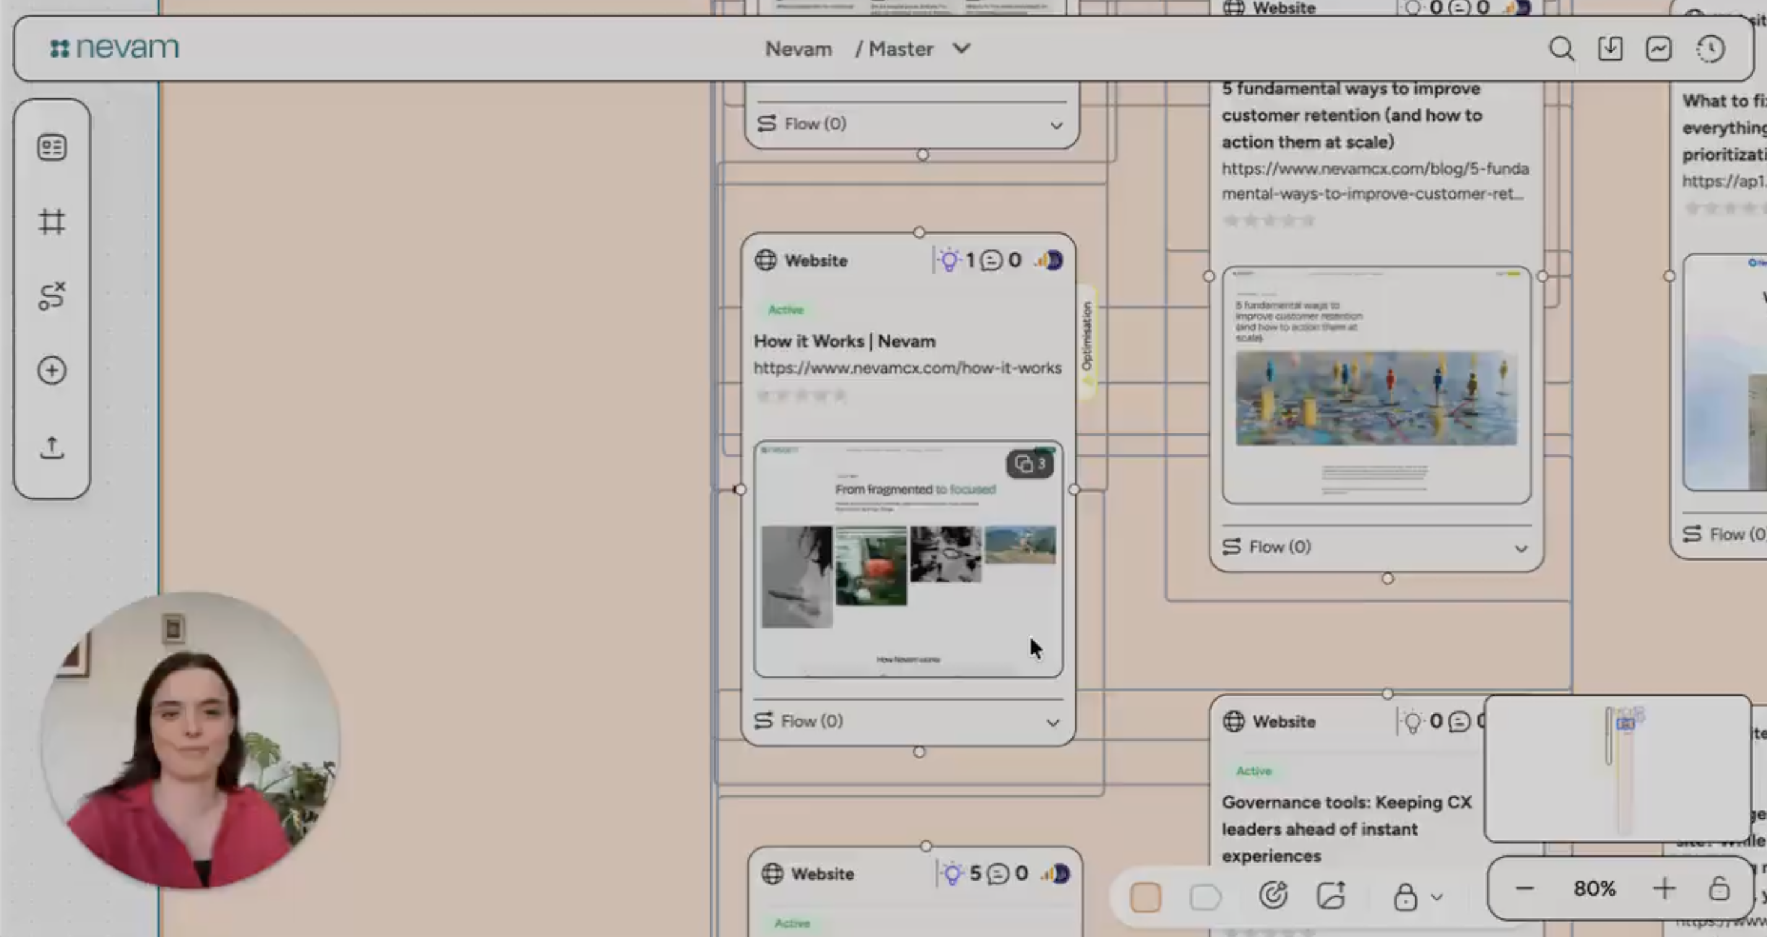The width and height of the screenshot is (1767, 937).
Task: Click the Website label on top right card
Action: 1283,8
